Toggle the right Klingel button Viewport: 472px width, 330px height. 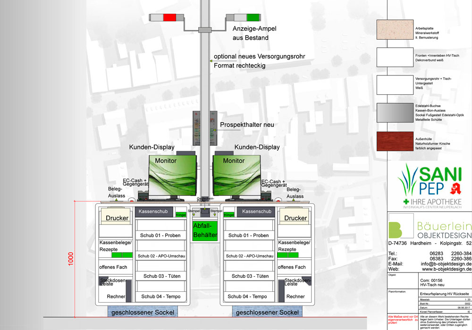(x=229, y=214)
